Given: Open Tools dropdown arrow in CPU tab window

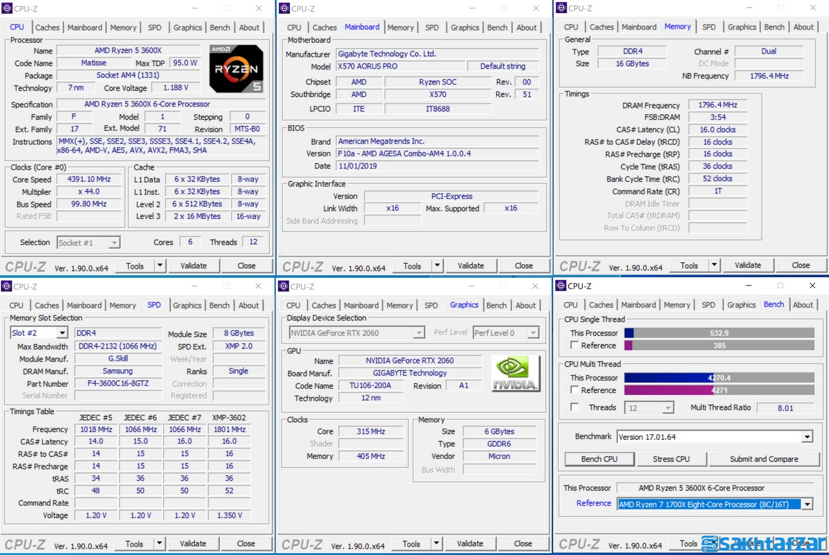Looking at the screenshot, I should [160, 266].
